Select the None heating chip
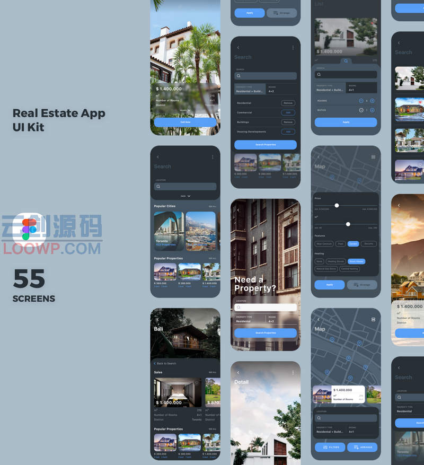The height and width of the screenshot is (465, 424). click(320, 261)
